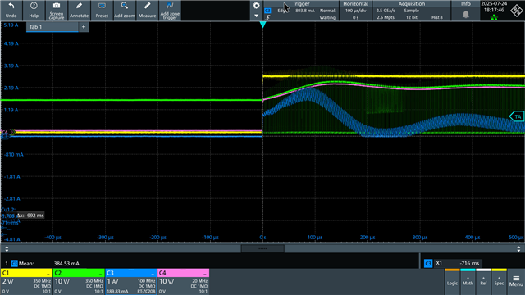This screenshot has width=525, height=295.
Task: Click the notification bell icon
Action: [x=466, y=15]
